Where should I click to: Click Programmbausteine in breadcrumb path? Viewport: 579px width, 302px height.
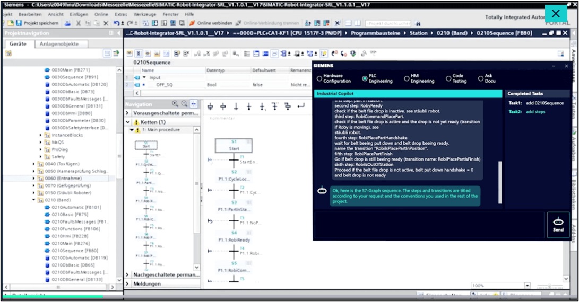(375, 33)
